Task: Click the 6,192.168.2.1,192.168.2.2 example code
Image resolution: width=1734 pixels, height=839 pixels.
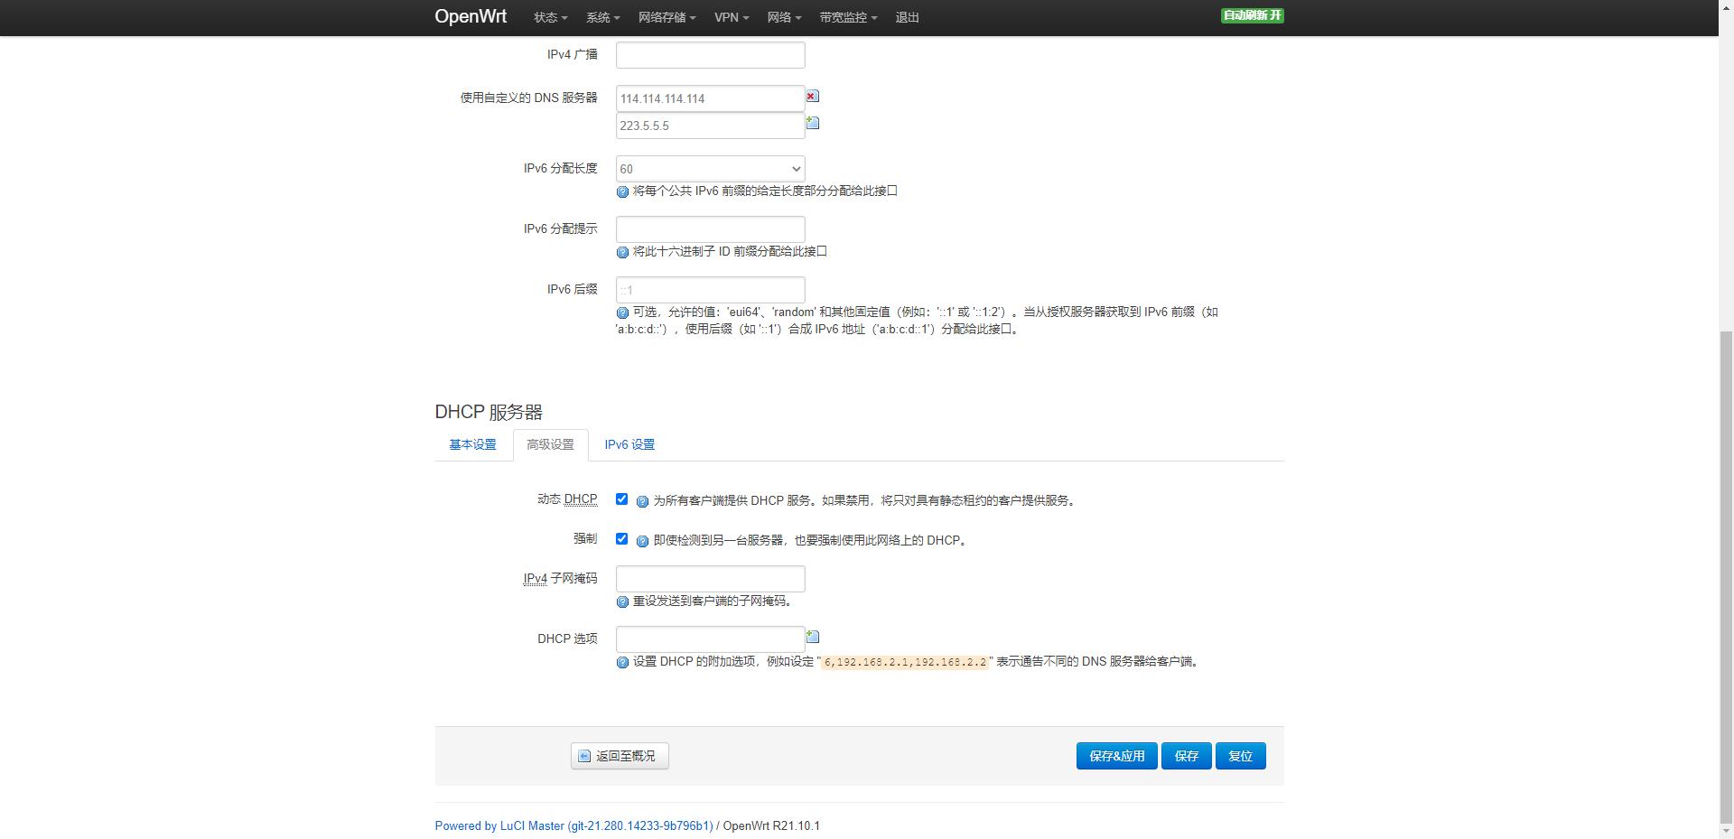Action: coord(905,662)
